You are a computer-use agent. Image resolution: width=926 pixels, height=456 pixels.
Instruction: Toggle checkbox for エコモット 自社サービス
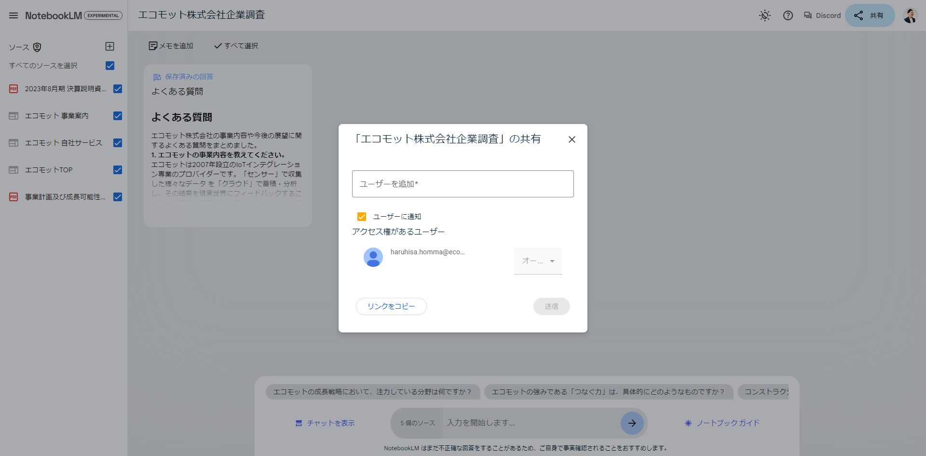(x=118, y=143)
